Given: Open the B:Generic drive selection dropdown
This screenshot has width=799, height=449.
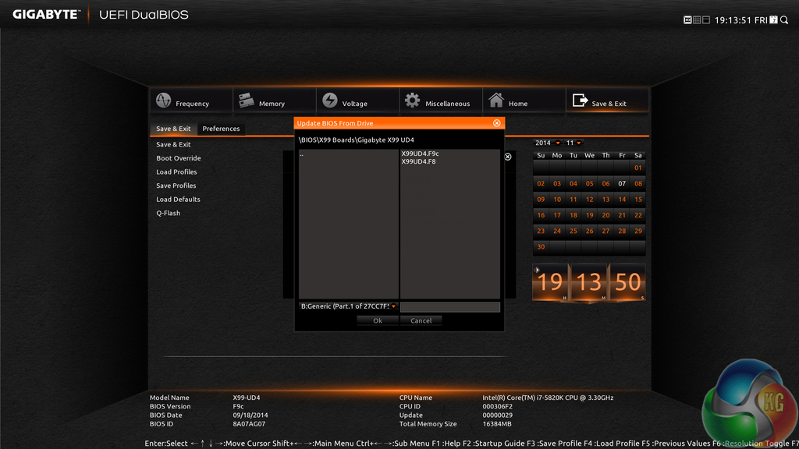Looking at the screenshot, I should (x=347, y=306).
